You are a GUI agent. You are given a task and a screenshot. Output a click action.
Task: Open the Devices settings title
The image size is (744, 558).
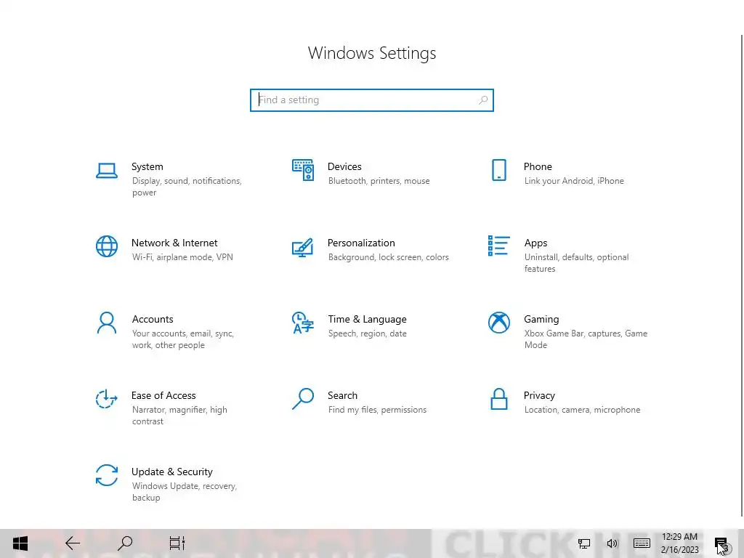click(x=344, y=166)
